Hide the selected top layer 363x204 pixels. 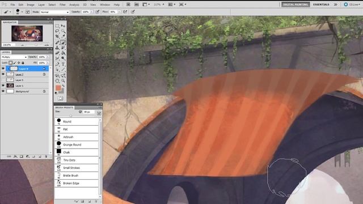point(3,69)
